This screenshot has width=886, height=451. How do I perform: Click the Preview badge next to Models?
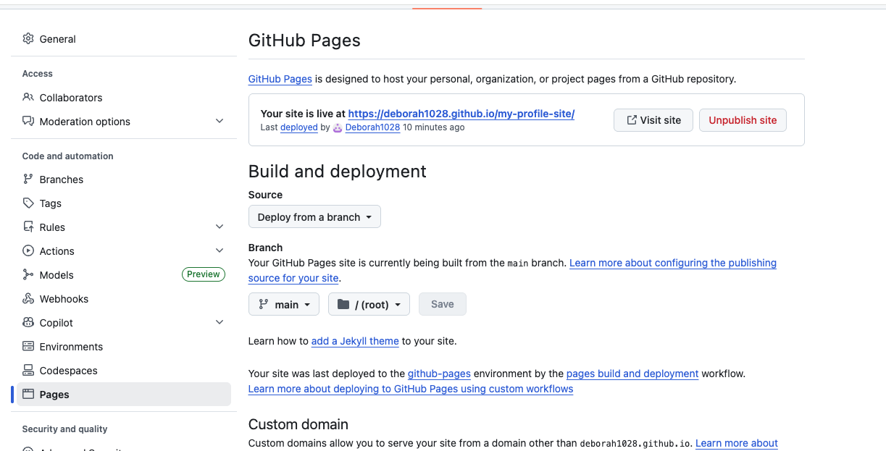[204, 274]
